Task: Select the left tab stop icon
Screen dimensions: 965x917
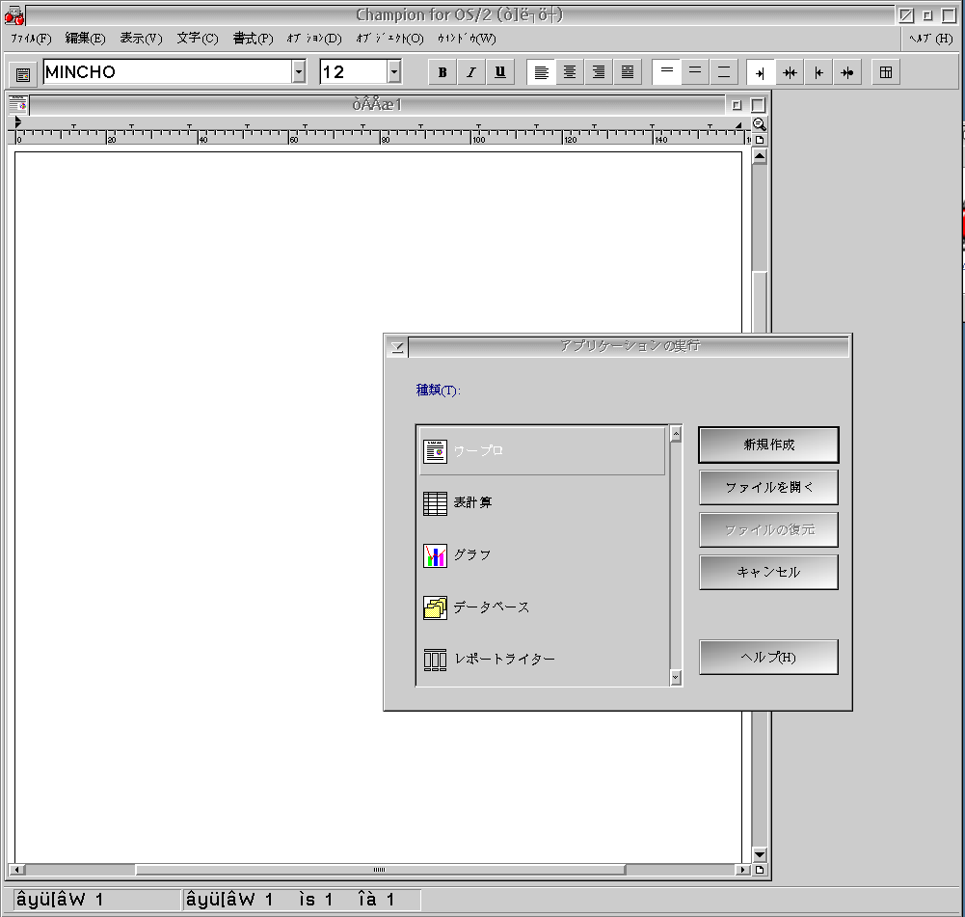Action: coord(818,72)
